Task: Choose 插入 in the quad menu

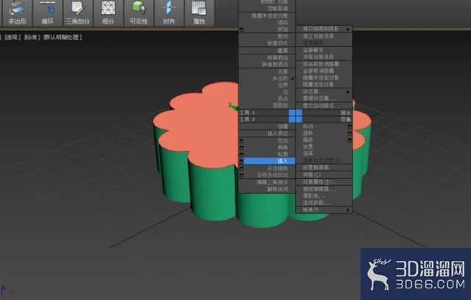Action: tap(269, 161)
